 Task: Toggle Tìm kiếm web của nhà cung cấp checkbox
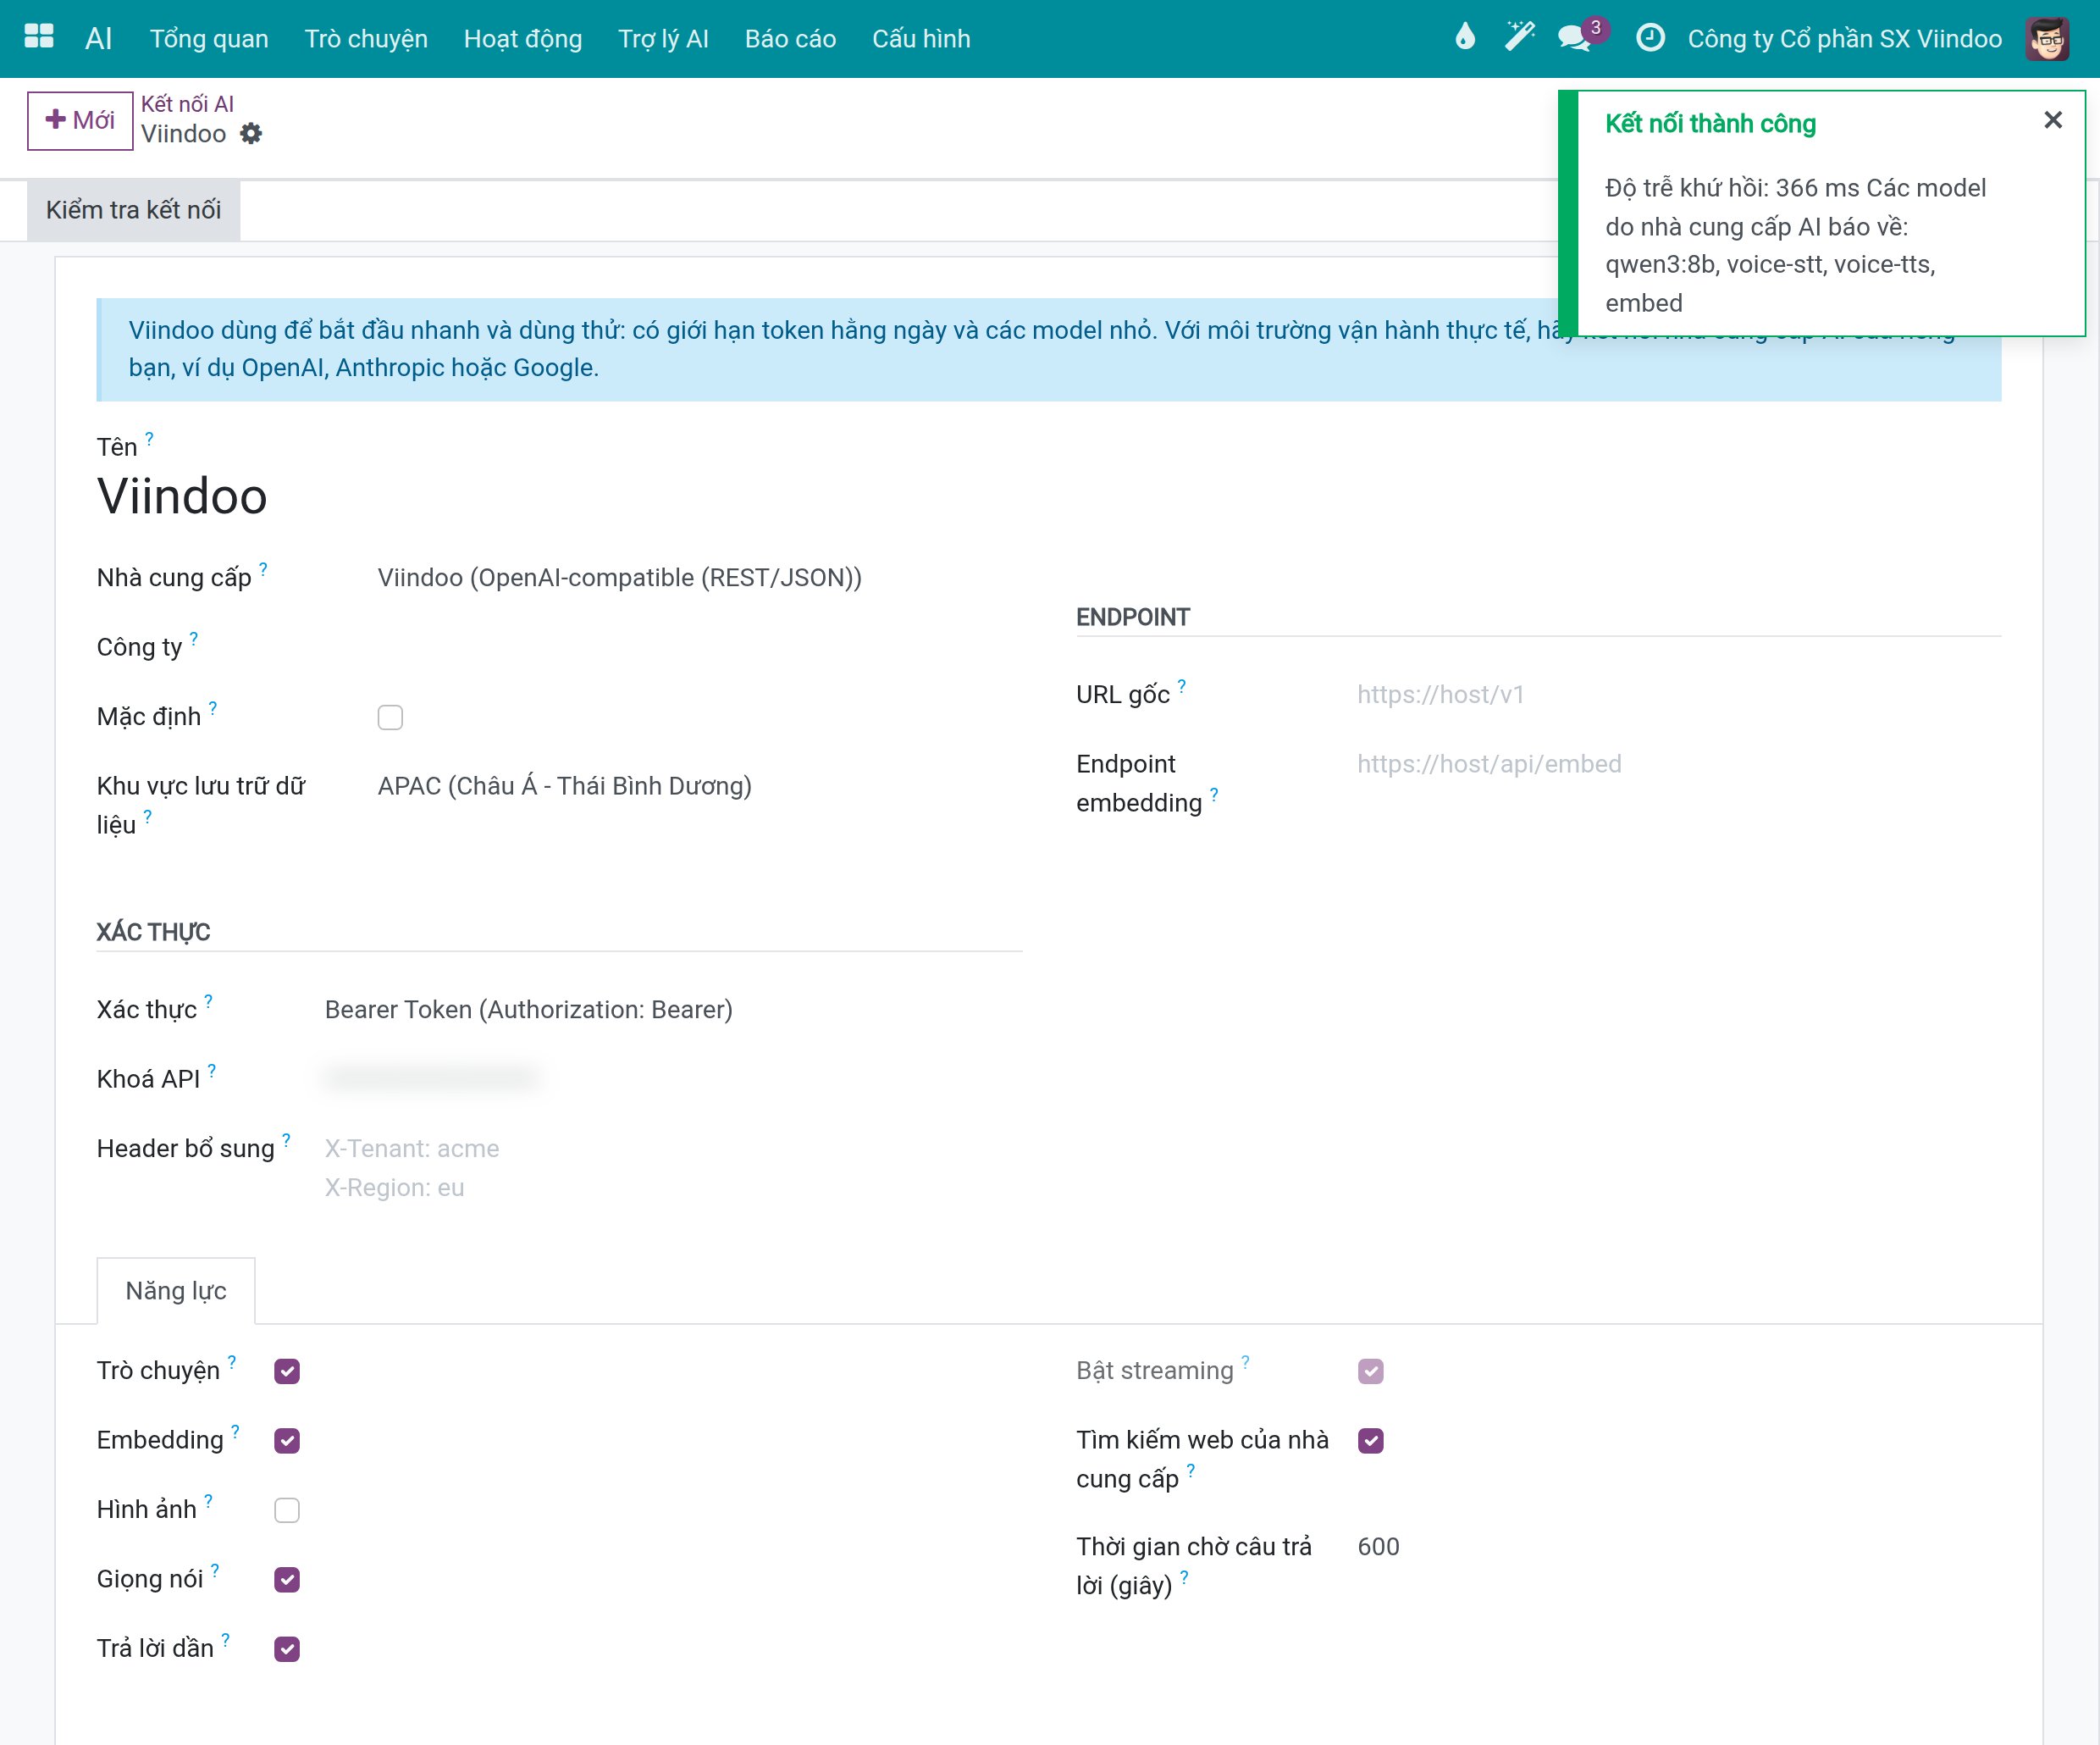tap(1370, 1440)
